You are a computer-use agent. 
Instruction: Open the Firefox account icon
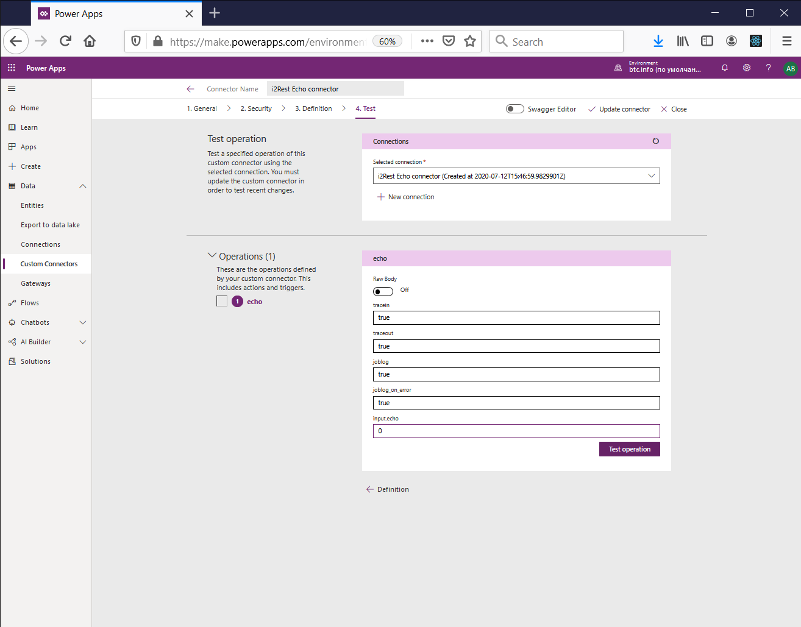pos(732,41)
